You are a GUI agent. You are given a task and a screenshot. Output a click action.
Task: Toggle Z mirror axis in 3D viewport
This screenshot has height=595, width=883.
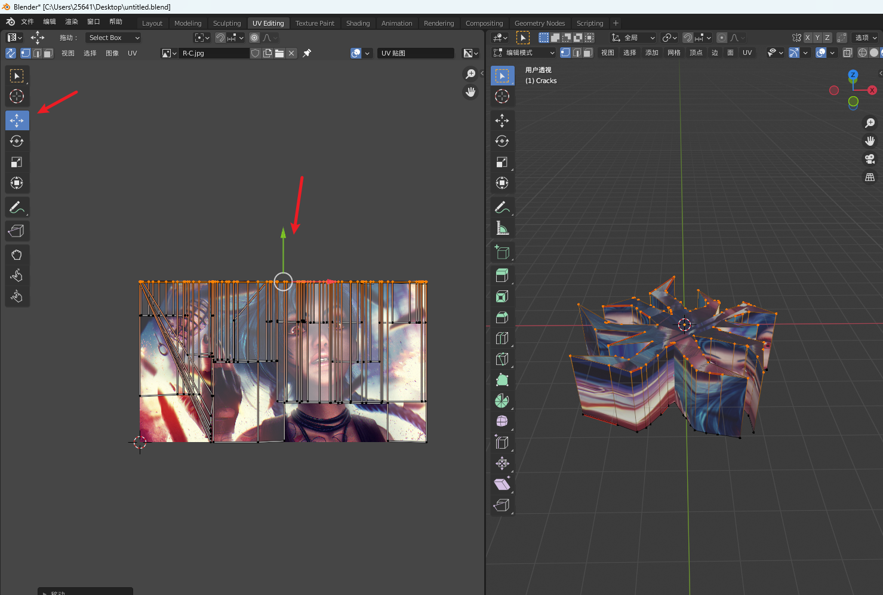[827, 38]
